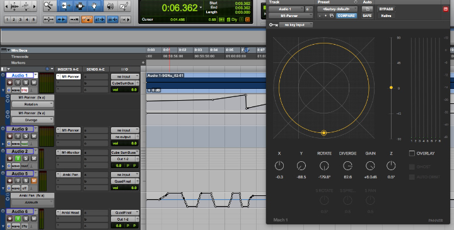Open the factory default preset menu
Viewport: 454px width, 230px height.
point(337,9)
